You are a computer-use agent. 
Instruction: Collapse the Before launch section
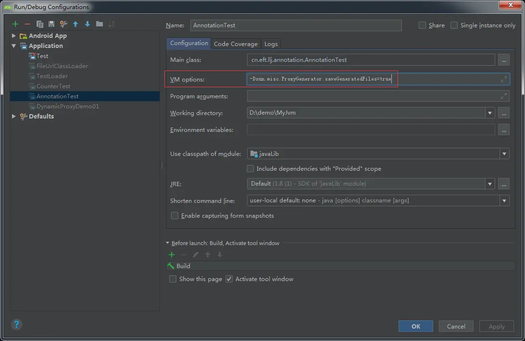point(168,243)
